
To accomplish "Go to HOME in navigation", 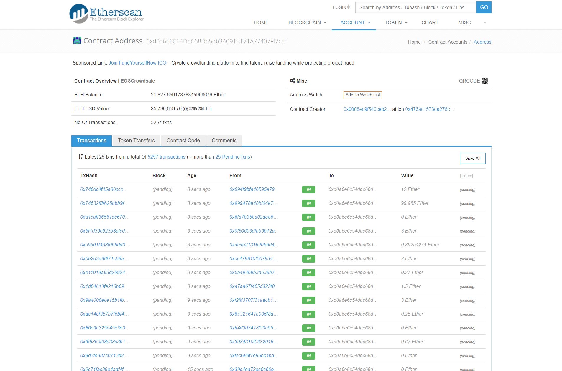I will pyautogui.click(x=261, y=22).
